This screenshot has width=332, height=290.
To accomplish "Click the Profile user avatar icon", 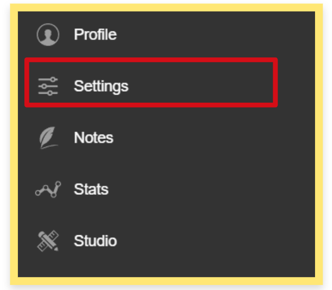I will (48, 35).
